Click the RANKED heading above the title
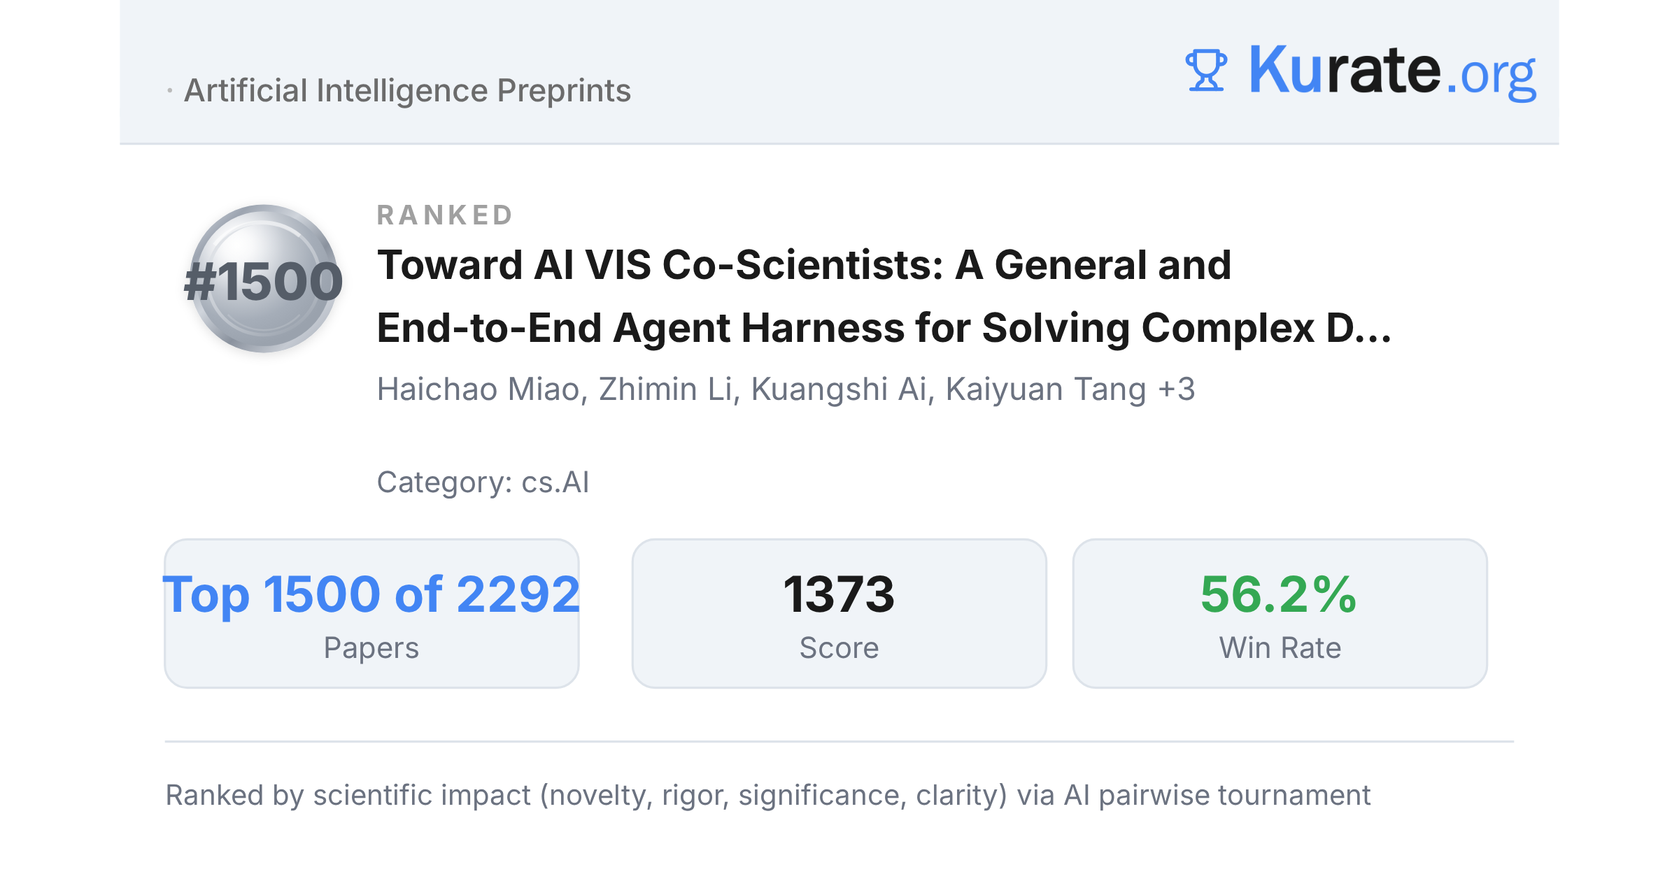The height and width of the screenshot is (881, 1679). pyautogui.click(x=445, y=215)
